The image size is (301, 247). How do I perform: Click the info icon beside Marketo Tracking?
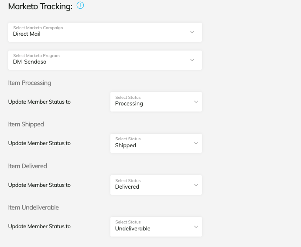pyautogui.click(x=80, y=6)
